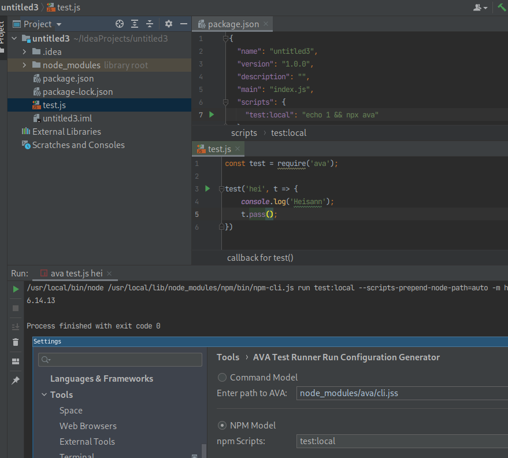The height and width of the screenshot is (458, 508).
Task: Open the Project view dropdown
Action: click(59, 24)
